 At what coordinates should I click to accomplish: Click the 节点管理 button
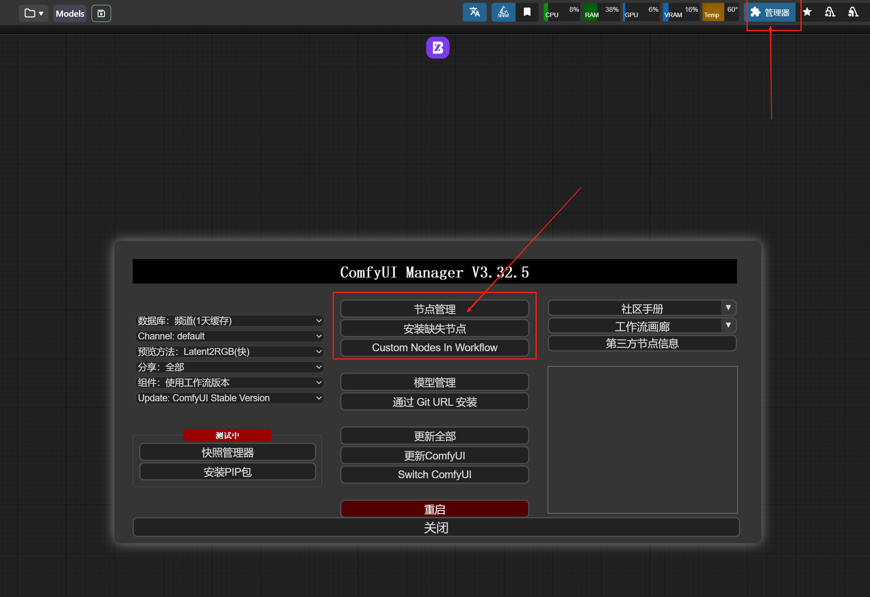point(435,309)
